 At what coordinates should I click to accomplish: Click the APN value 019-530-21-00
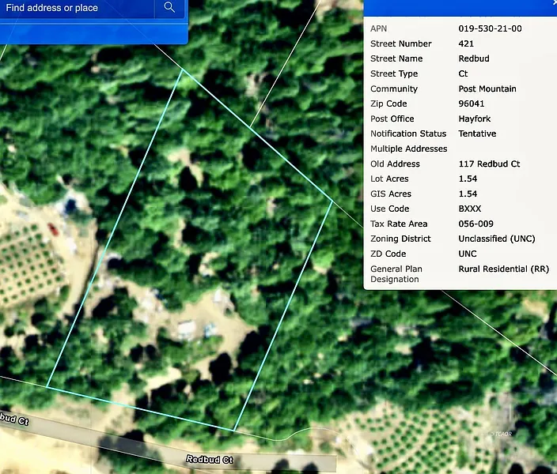[490, 28]
